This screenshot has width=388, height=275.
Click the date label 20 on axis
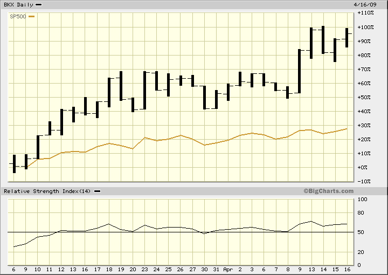tap(133, 269)
